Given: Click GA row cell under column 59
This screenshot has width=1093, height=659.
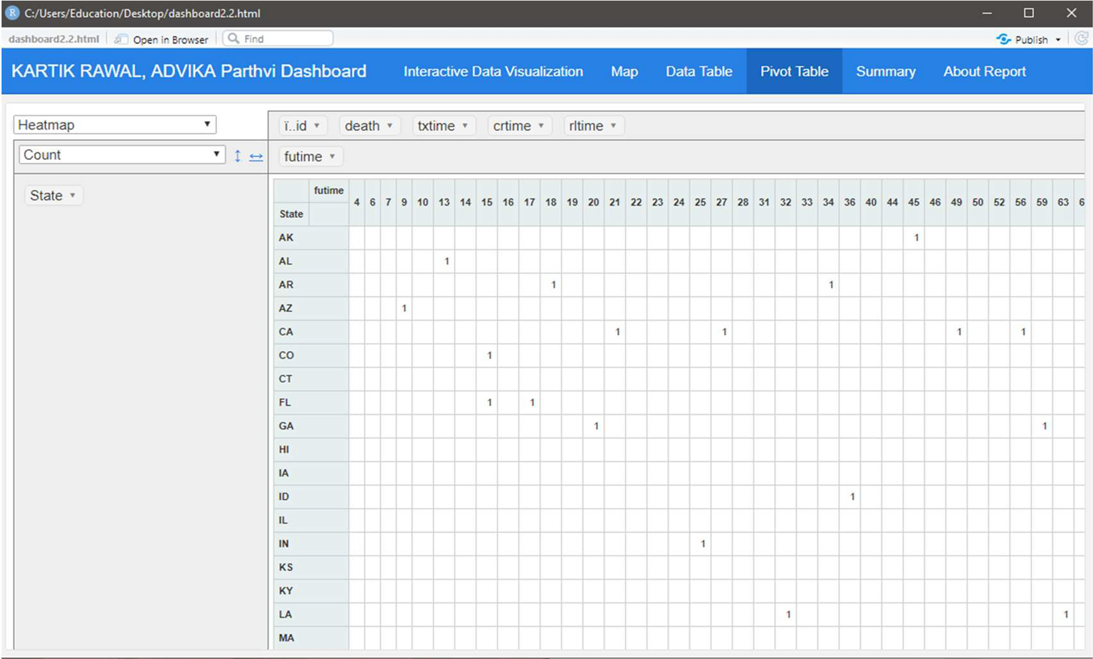Looking at the screenshot, I should pyautogui.click(x=1042, y=426).
